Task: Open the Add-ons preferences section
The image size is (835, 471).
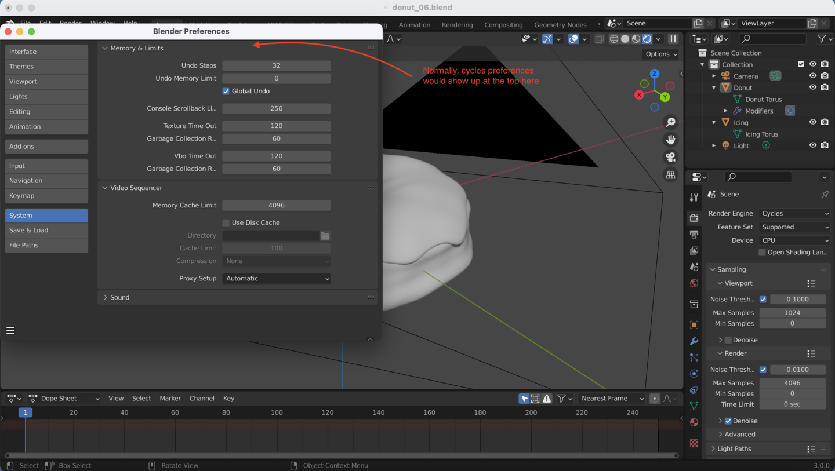Action: click(46, 147)
